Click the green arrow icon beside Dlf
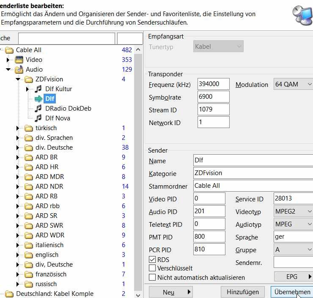 [x=38, y=99]
